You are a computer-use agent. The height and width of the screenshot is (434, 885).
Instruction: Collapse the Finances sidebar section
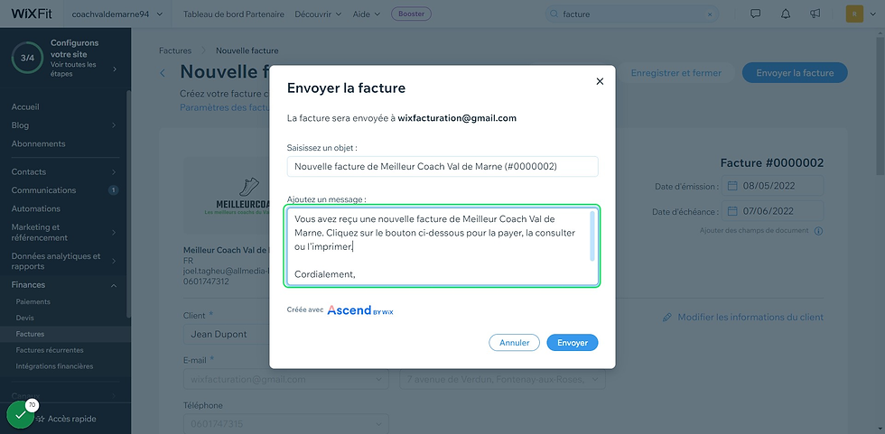pyautogui.click(x=114, y=286)
